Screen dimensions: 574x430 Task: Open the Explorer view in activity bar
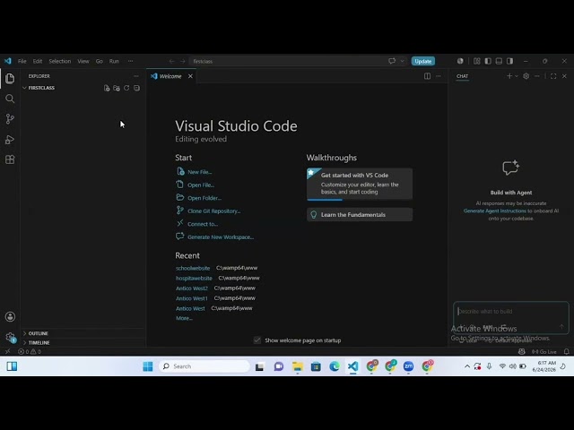(x=10, y=78)
